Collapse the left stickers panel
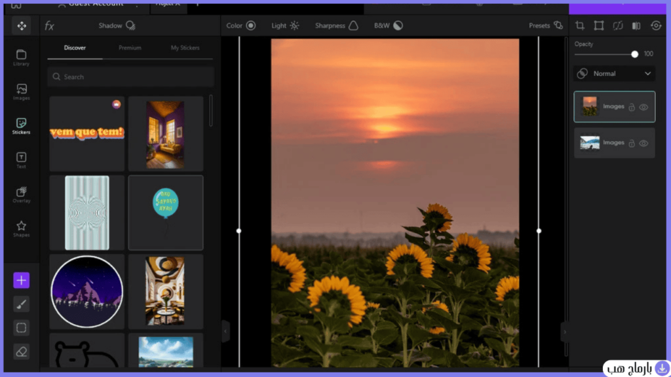Viewport: 671px width, 377px height. (x=225, y=331)
